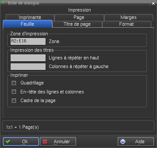This screenshot has height=148, width=157.
Task: Click the blue question mark Aide icon
Action: click(x=123, y=142)
